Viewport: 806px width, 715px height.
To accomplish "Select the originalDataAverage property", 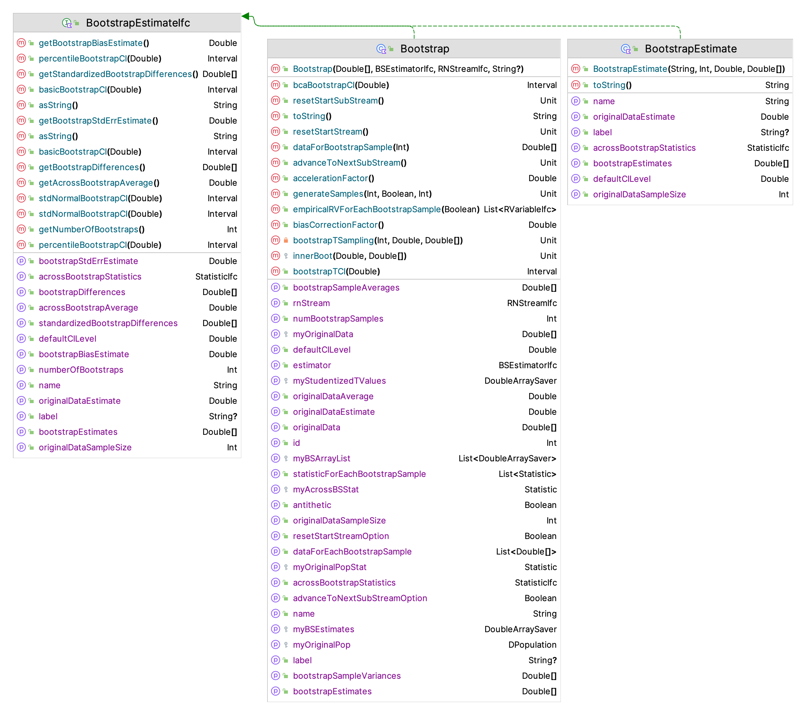I will tap(333, 396).
